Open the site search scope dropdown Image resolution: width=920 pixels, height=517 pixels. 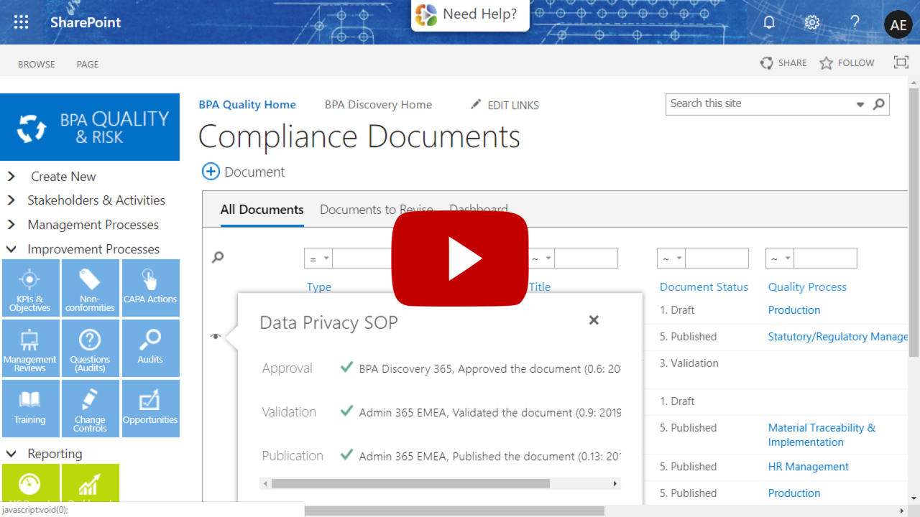pos(860,104)
